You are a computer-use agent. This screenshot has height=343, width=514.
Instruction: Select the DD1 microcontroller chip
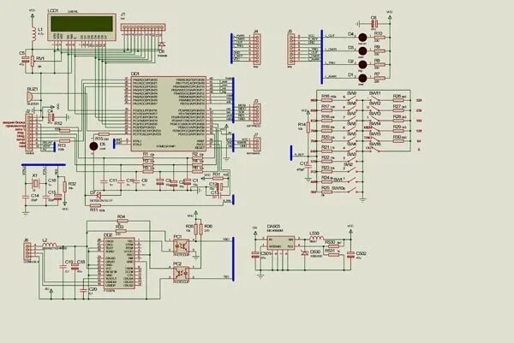pyautogui.click(x=169, y=114)
